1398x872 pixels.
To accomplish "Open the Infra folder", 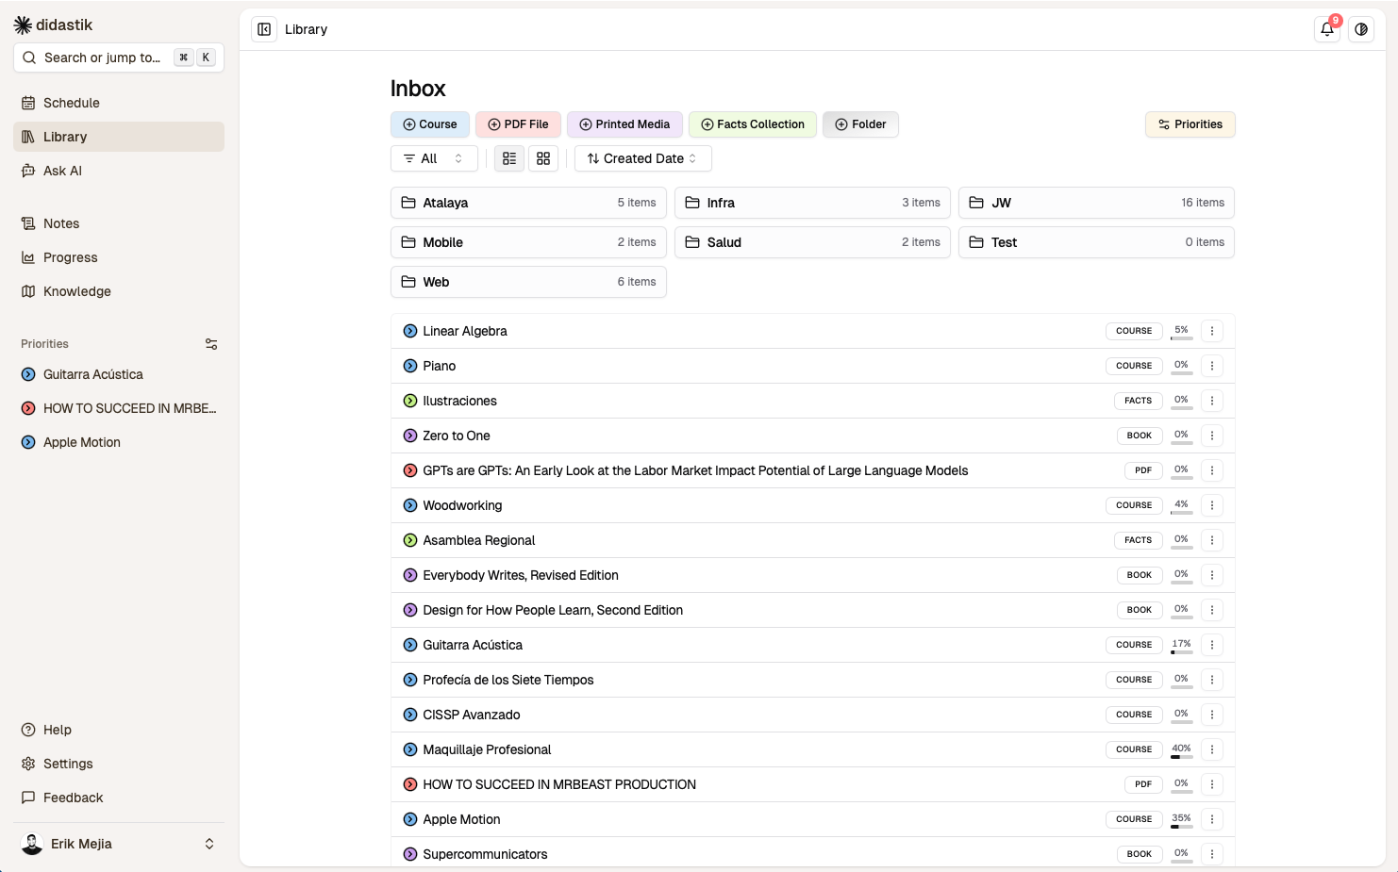I will tap(812, 203).
